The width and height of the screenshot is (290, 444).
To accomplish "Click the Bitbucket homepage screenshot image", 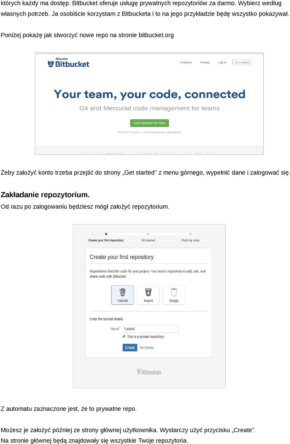I will (x=149, y=104).
